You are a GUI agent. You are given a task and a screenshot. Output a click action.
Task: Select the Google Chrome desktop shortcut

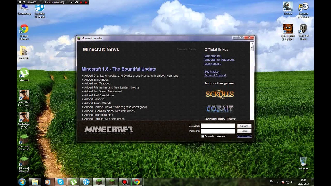[24, 32]
